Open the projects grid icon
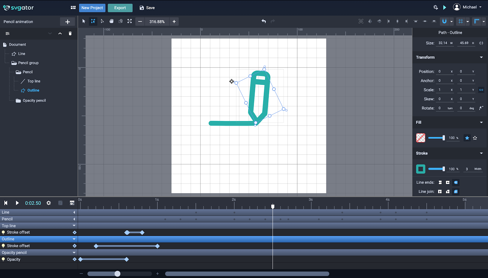The height and width of the screenshot is (278, 488). [x=73, y=8]
